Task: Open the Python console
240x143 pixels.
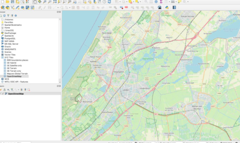Action: pyautogui.click(x=167, y=7)
